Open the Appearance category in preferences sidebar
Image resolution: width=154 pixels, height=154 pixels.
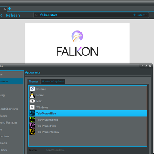[12, 81]
